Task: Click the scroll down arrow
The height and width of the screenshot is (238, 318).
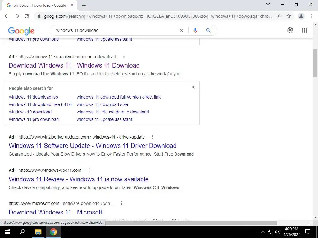Action: tap(315, 218)
